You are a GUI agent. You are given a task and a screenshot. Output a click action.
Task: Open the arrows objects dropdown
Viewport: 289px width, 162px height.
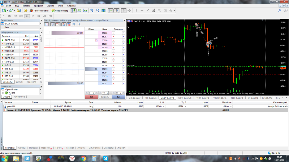coord(174,11)
